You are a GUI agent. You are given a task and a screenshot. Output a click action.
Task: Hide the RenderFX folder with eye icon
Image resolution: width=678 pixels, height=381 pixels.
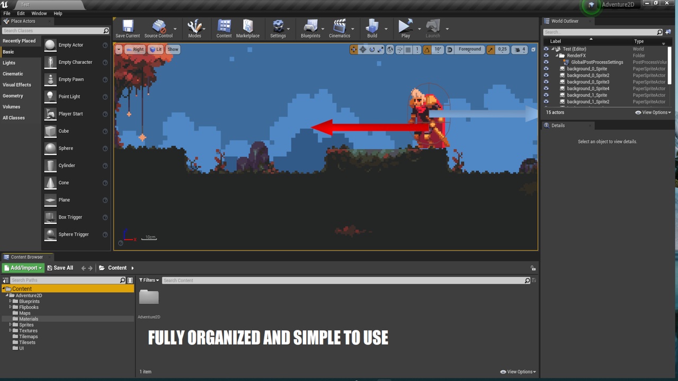point(546,56)
